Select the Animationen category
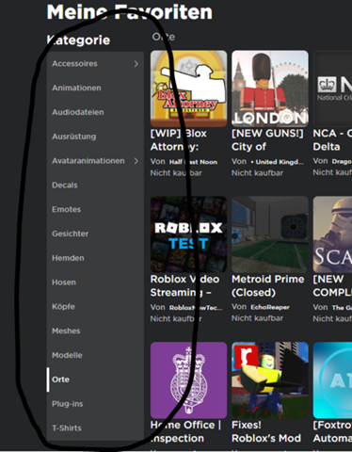Viewport: 352px width, 452px height. click(x=95, y=88)
